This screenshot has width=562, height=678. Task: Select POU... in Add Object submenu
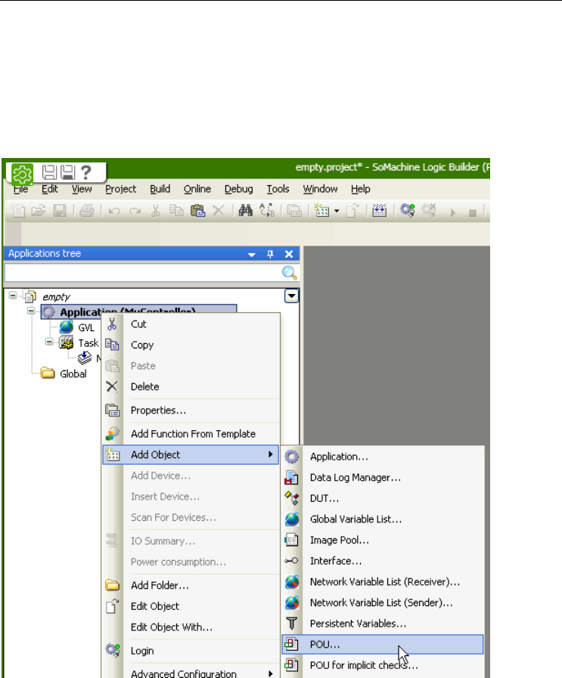(x=383, y=644)
